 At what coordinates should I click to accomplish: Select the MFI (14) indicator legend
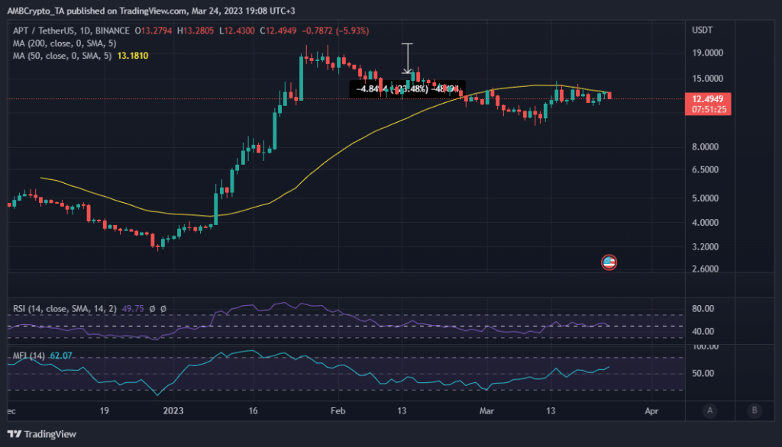coord(29,355)
